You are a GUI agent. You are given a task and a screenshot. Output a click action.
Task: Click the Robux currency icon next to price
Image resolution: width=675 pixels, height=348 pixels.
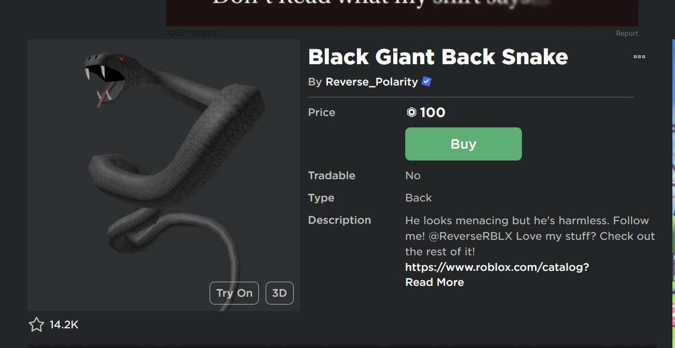point(410,112)
